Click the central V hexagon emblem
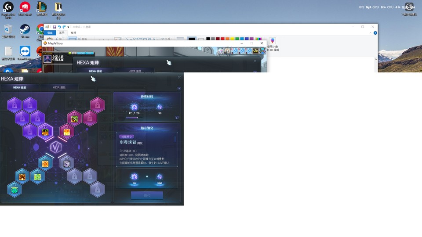Image resolution: width=422 pixels, height=237 pixels. click(56, 147)
